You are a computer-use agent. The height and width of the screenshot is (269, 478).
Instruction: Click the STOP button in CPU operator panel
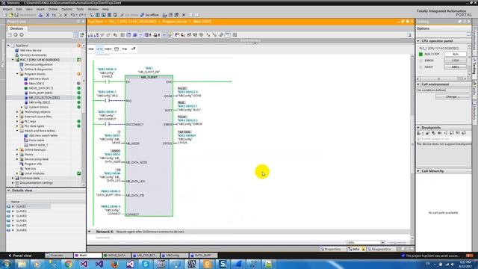point(455,61)
